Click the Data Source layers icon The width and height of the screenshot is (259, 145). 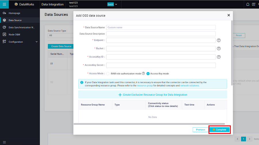click(4, 20)
